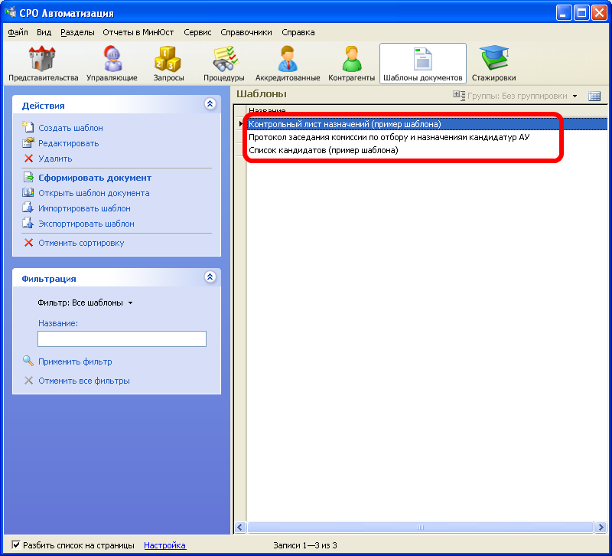Image resolution: width=612 pixels, height=556 pixels.
Task: Open the Отчеты в МинЮст menu
Action: tap(137, 32)
